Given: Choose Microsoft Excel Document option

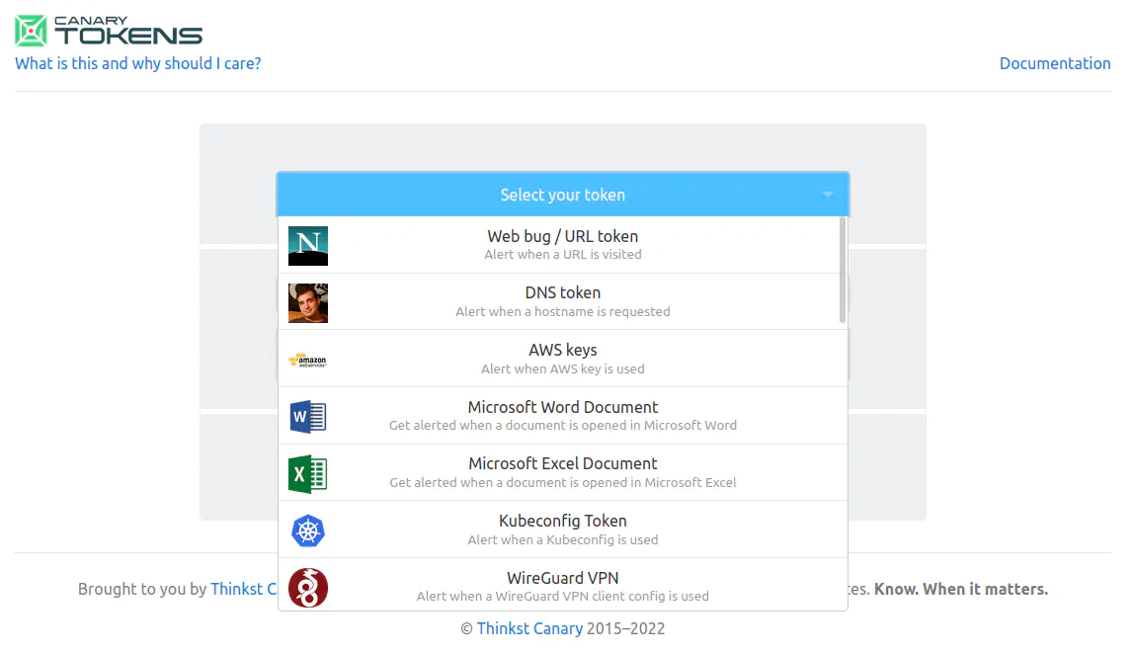Looking at the screenshot, I should [563, 473].
